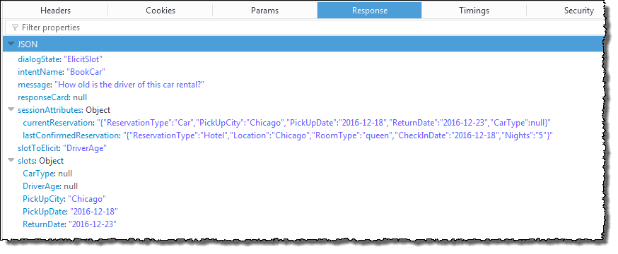This screenshot has height=254, width=618.
Task: Click the CarType null value
Action: coord(66,174)
